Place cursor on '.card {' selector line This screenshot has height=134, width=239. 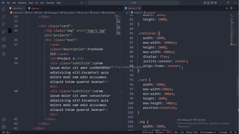[x=144, y=80]
